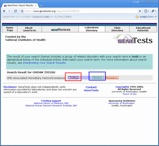159x146 pixels.
Task: Open the Laboratory Directory nav item
Action: pos(92,29)
